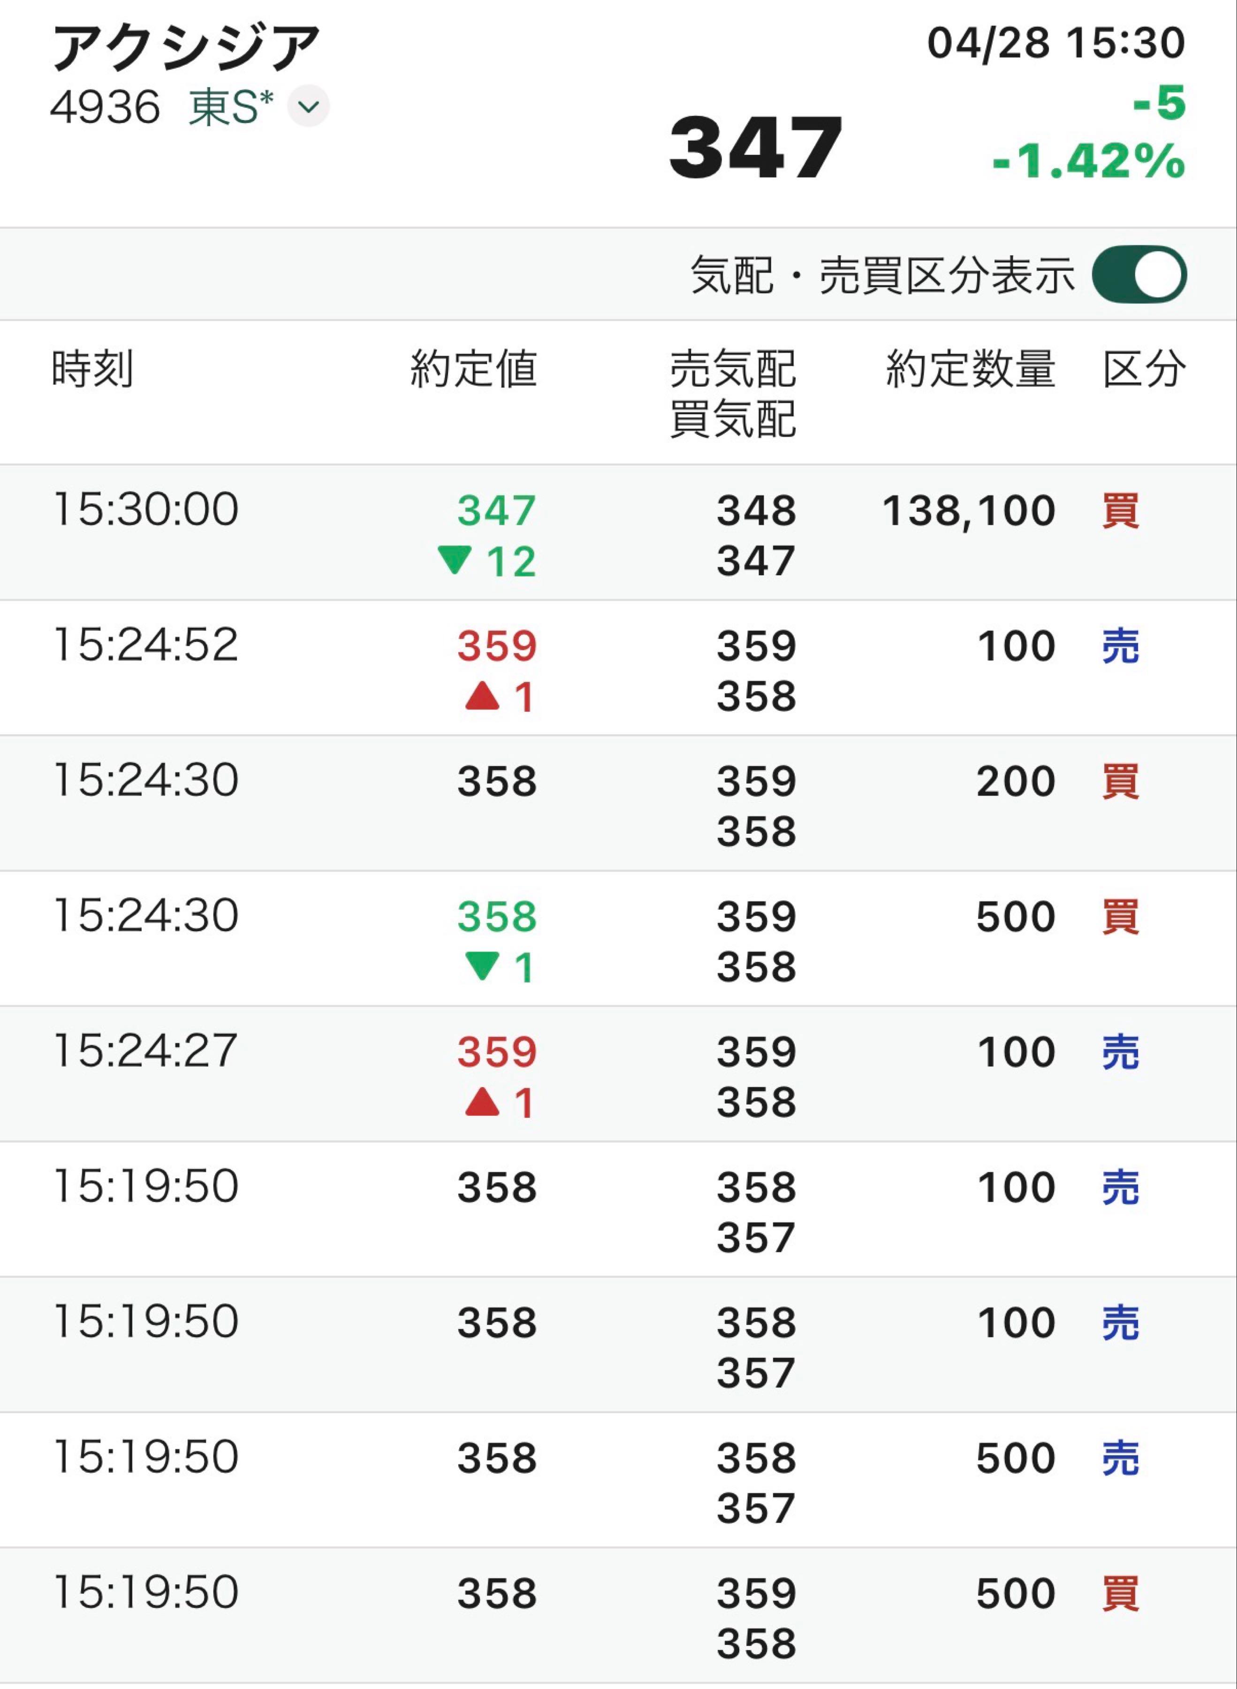1237x1689 pixels.
Task: Tap the stock code 4936
Action: pyautogui.click(x=106, y=107)
